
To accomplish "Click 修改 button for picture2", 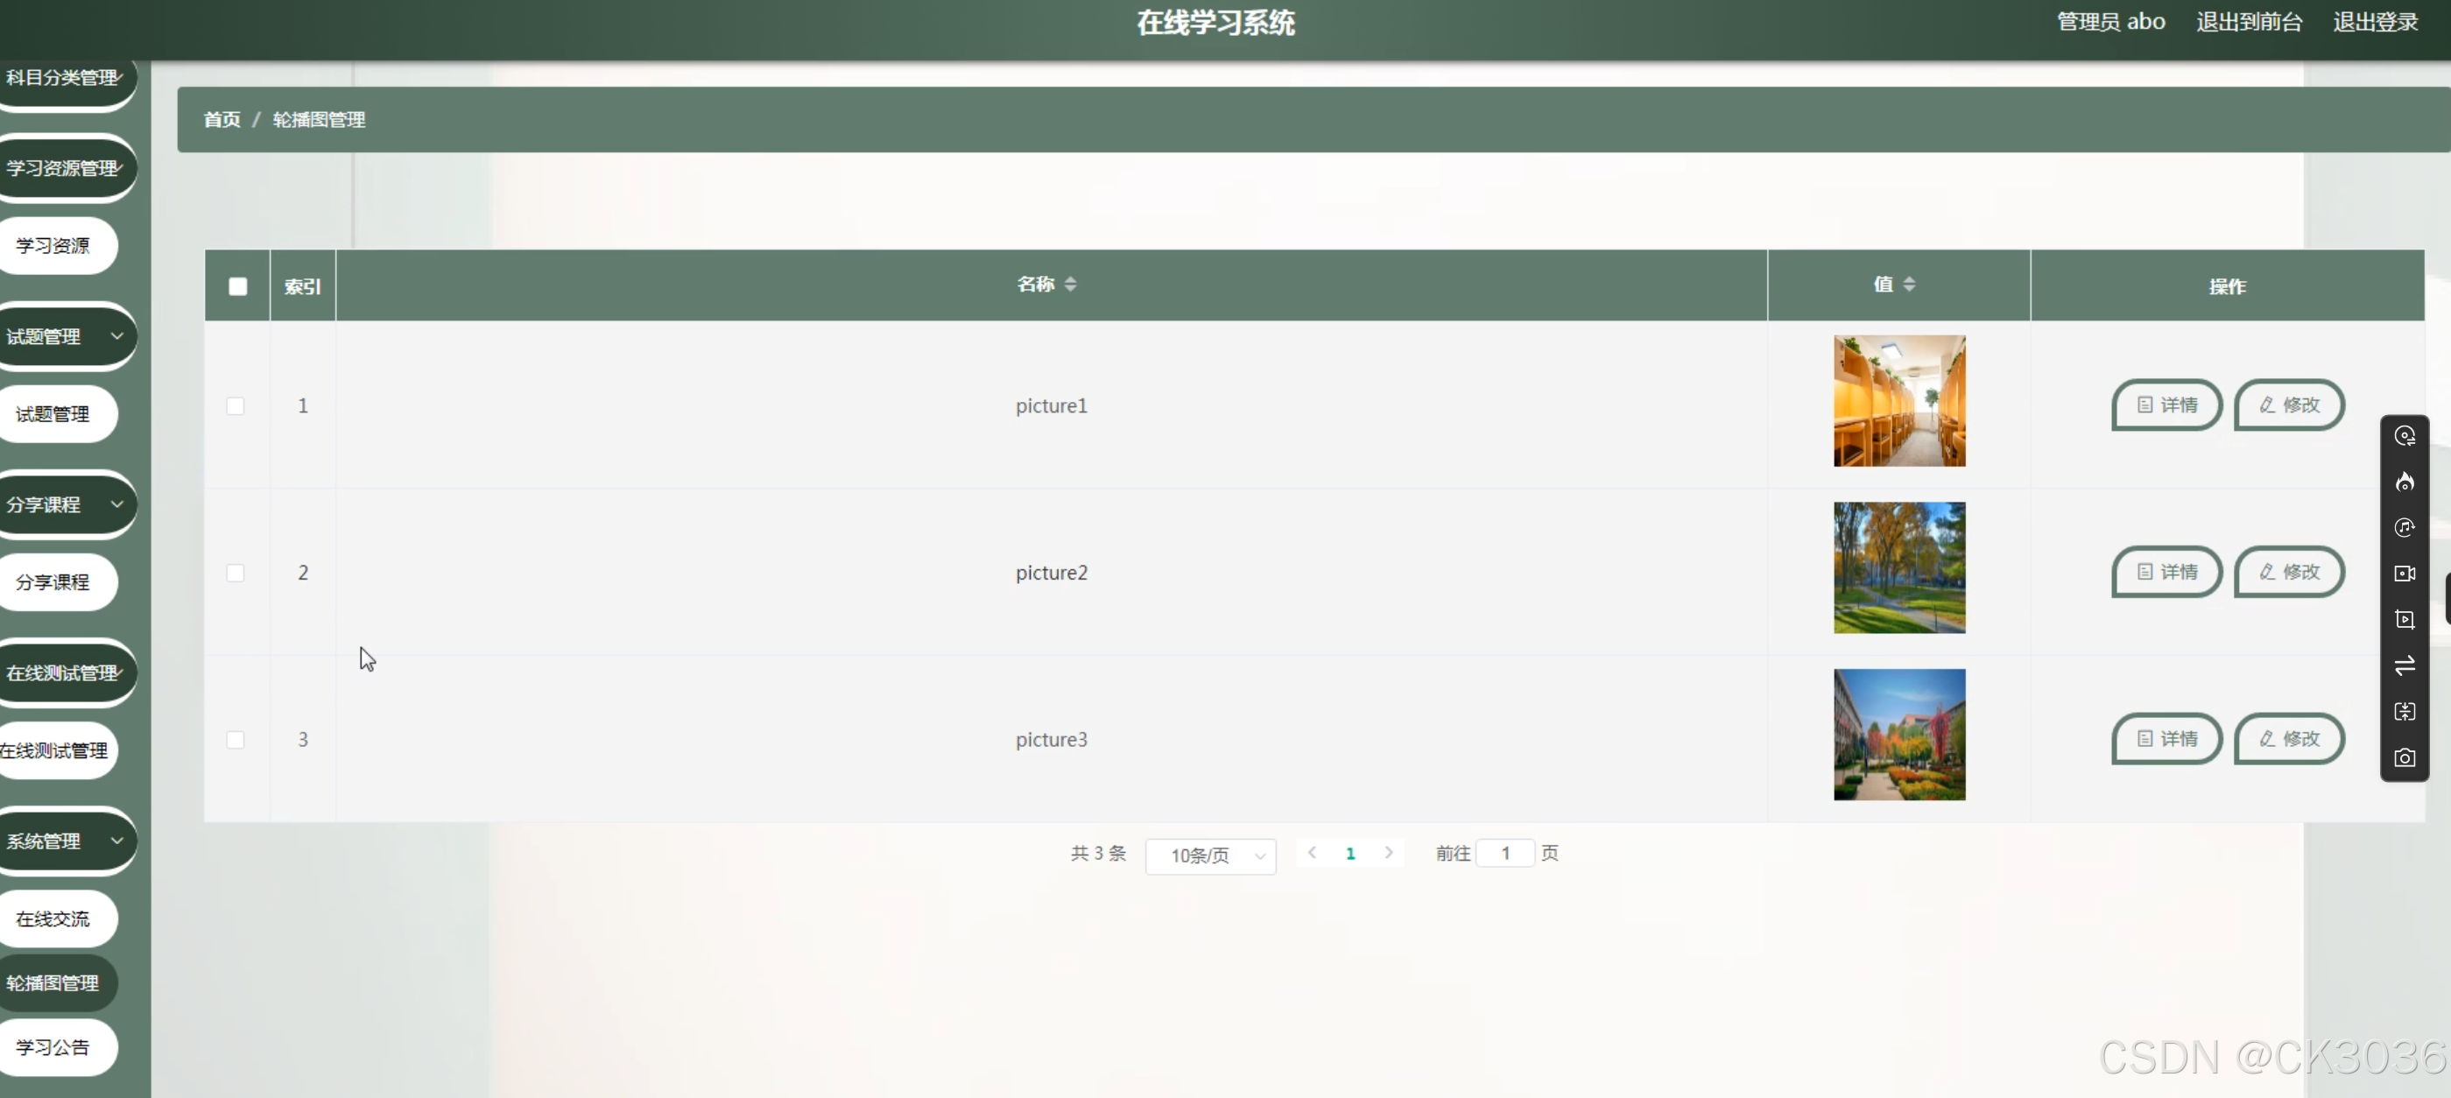I will point(2288,572).
